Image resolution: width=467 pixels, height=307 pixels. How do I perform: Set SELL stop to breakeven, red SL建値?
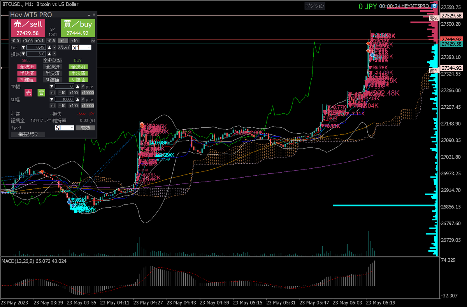pos(27,79)
